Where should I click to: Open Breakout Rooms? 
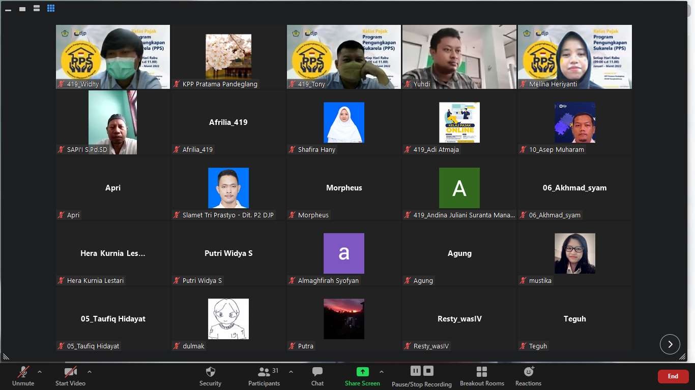point(482,376)
